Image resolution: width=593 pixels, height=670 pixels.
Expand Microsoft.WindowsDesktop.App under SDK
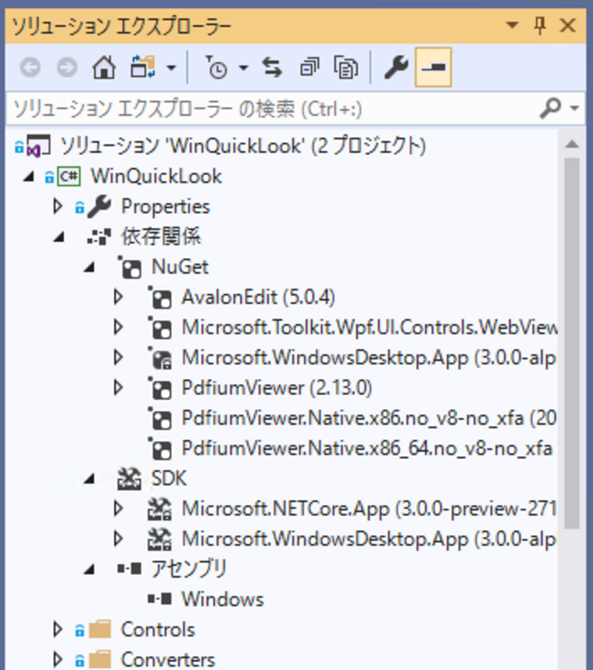click(x=118, y=539)
